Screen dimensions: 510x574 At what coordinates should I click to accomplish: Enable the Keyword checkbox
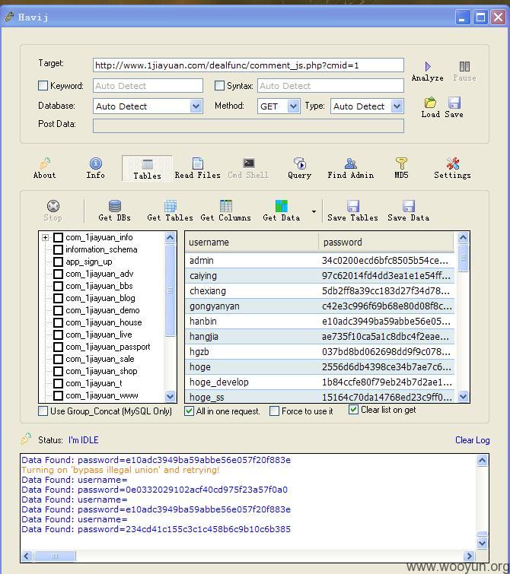pos(43,86)
